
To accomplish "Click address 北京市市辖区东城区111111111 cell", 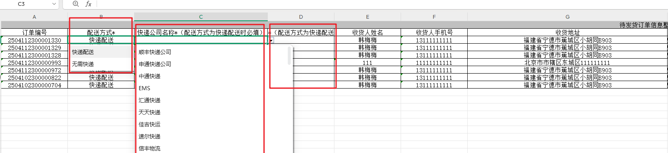I will click(567, 63).
